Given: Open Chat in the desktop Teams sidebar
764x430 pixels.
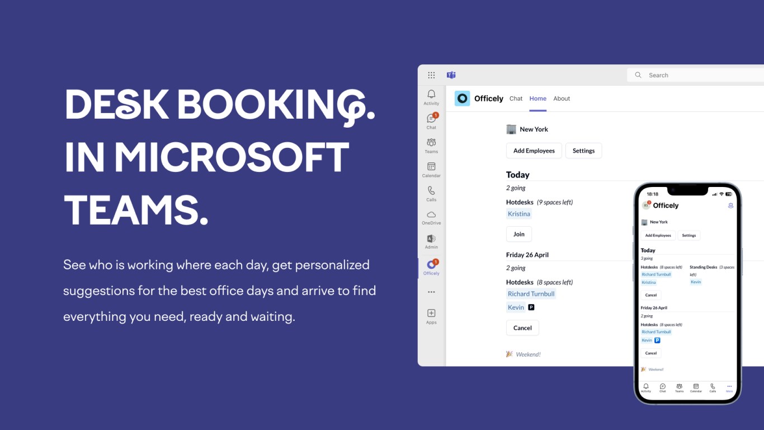Looking at the screenshot, I should (431, 121).
